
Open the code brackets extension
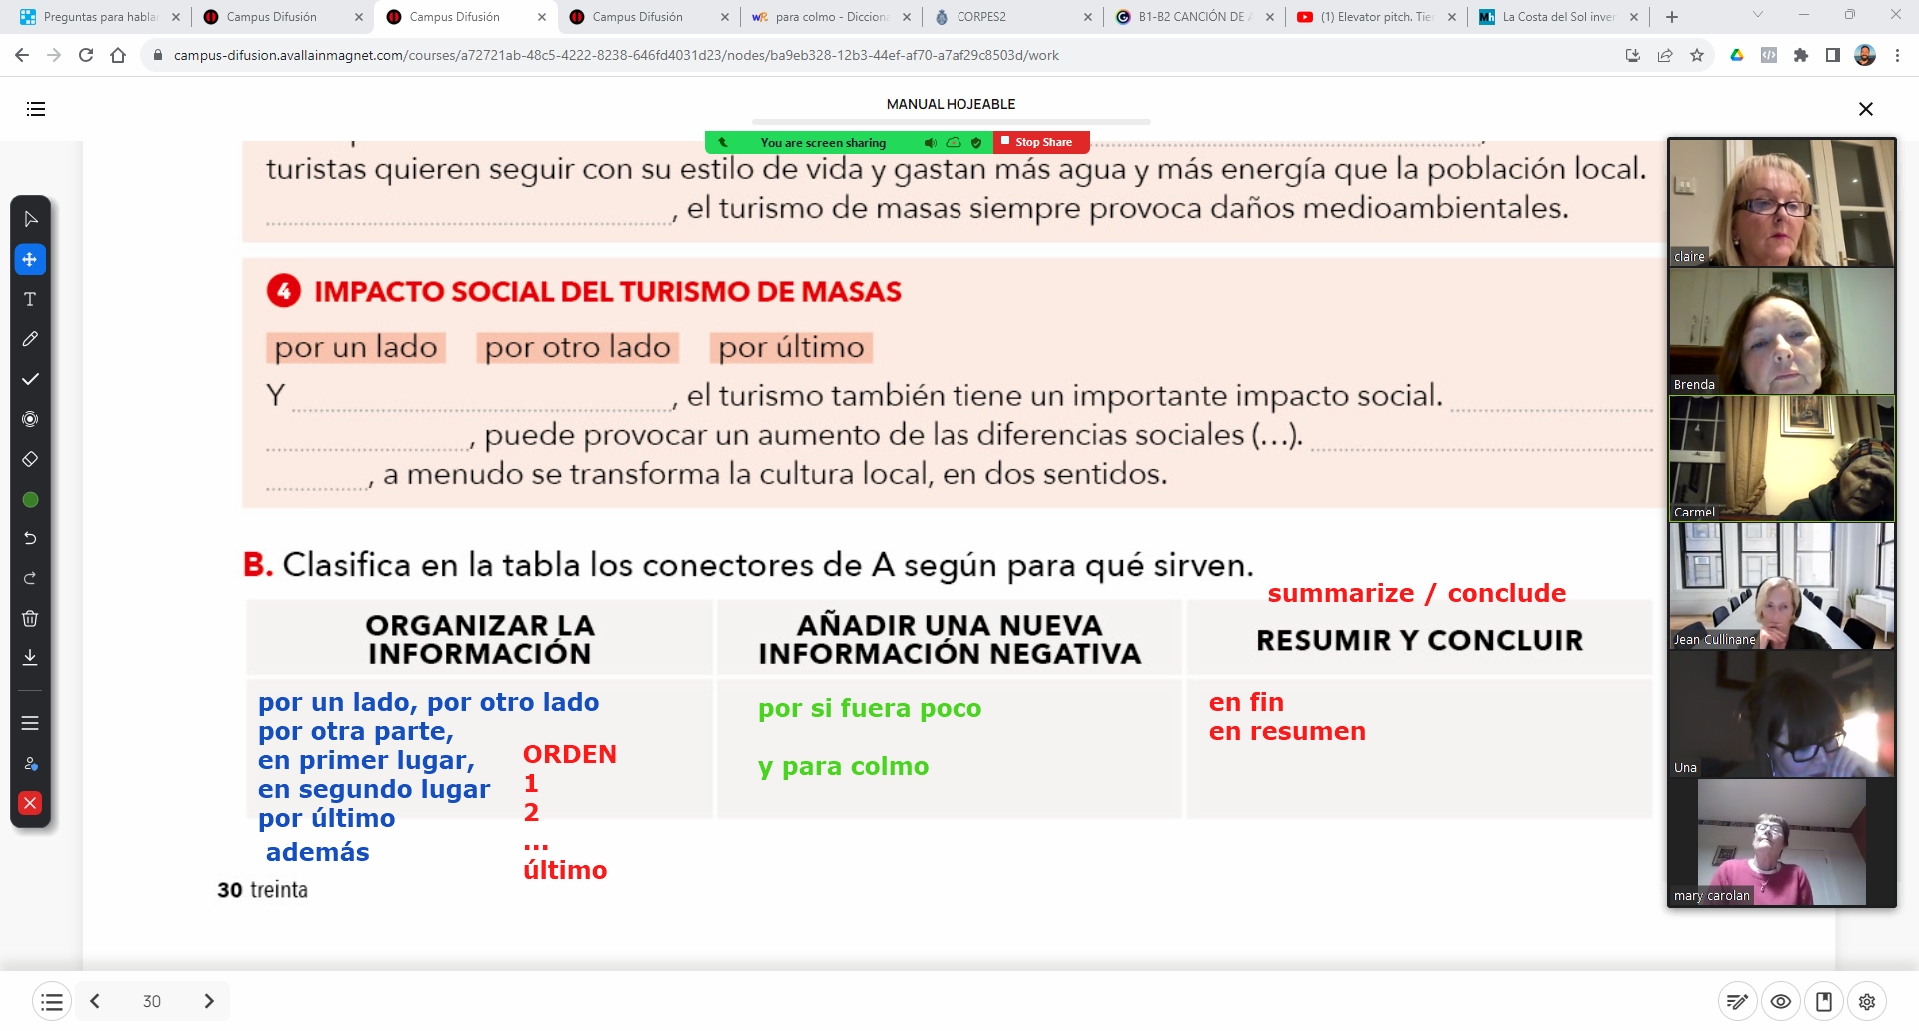1769,55
